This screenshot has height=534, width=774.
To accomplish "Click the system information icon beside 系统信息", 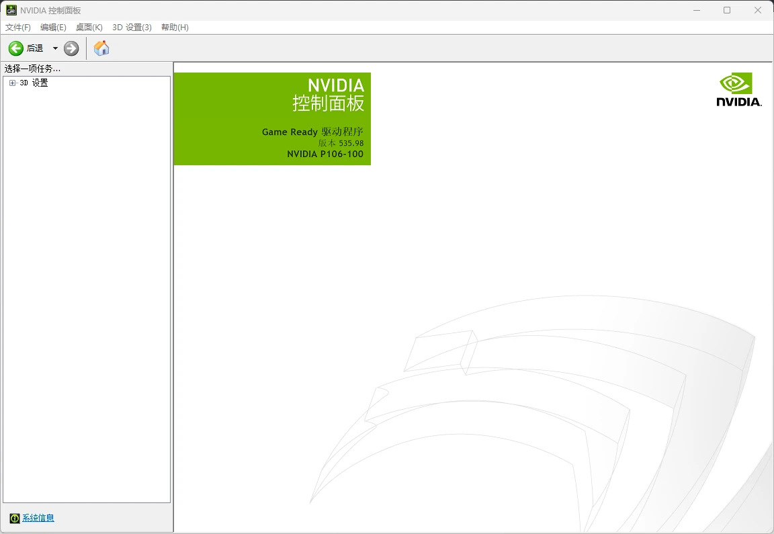I will pyautogui.click(x=15, y=518).
